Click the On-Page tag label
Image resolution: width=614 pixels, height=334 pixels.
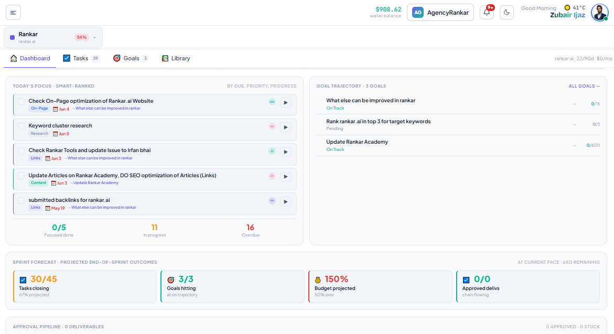click(x=39, y=109)
